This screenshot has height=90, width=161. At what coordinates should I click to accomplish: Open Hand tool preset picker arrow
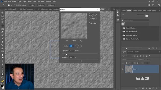click(11, 5)
